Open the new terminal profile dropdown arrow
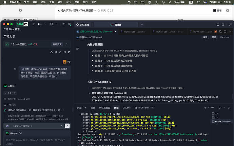Image resolution: width=234 pixels, height=146 pixels. [x=208, y=108]
